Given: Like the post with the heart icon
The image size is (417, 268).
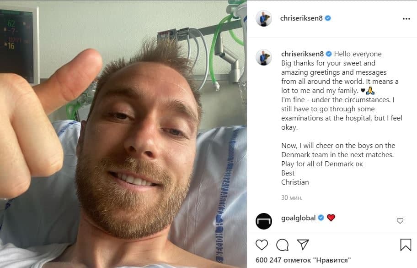Looking at the screenshot, I should tap(262, 245).
